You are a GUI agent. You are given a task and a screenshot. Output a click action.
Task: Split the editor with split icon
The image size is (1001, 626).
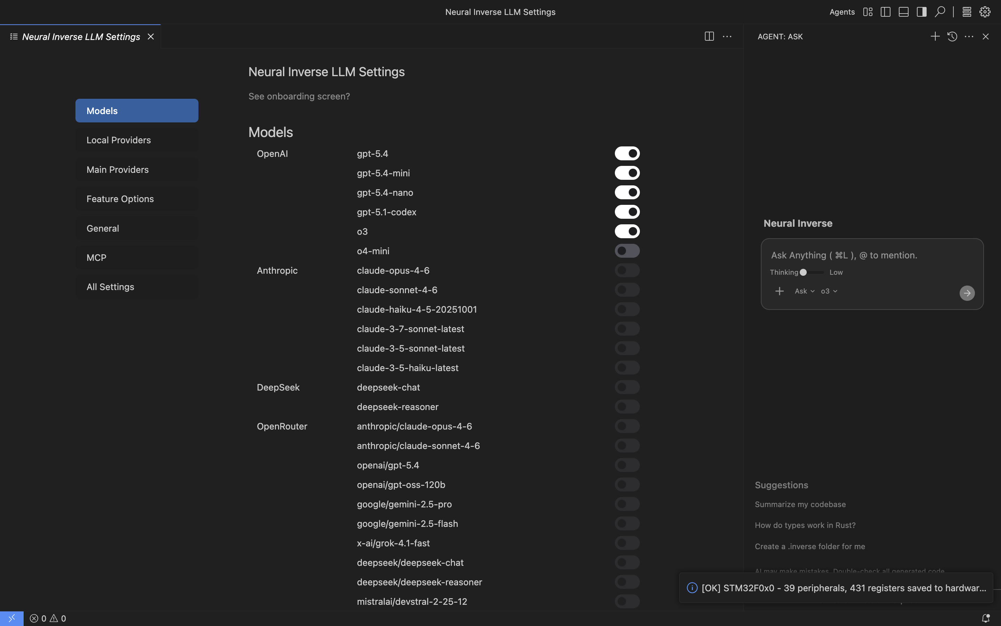click(709, 37)
